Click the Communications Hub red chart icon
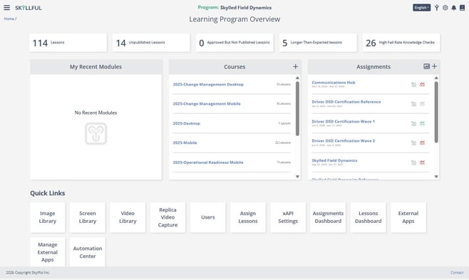 (422, 85)
